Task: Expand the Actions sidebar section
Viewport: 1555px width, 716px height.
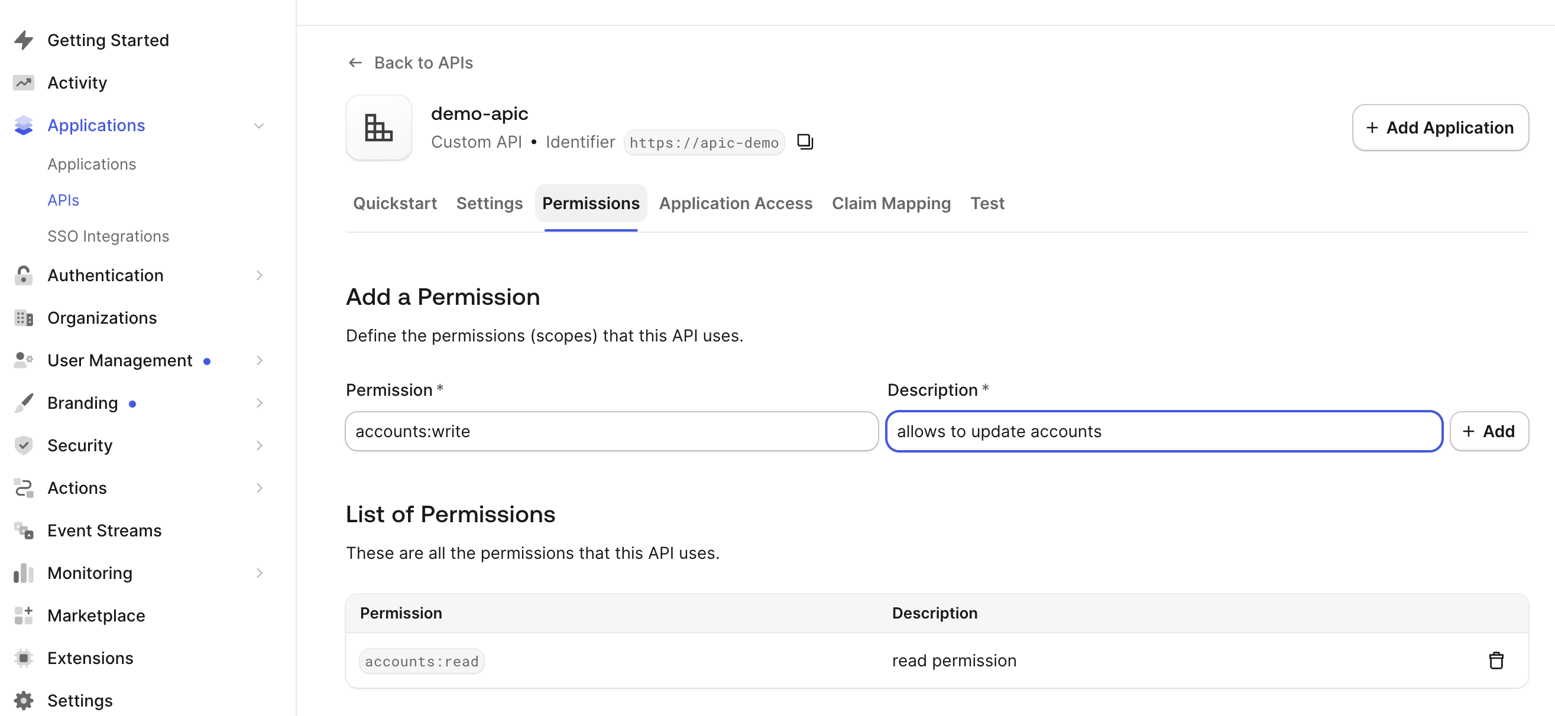Action: 259,487
